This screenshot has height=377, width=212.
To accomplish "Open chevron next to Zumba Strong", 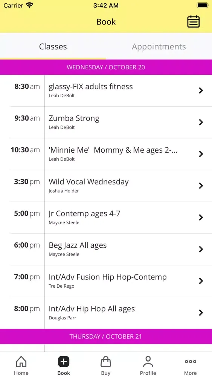I will point(201,122).
